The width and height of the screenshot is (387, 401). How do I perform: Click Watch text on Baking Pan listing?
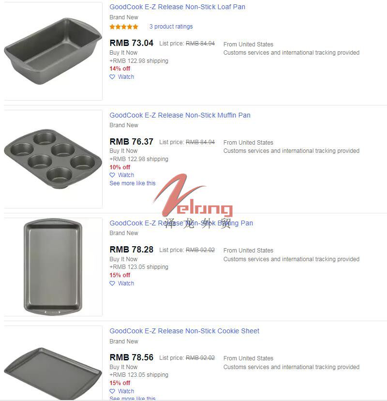coord(126,283)
